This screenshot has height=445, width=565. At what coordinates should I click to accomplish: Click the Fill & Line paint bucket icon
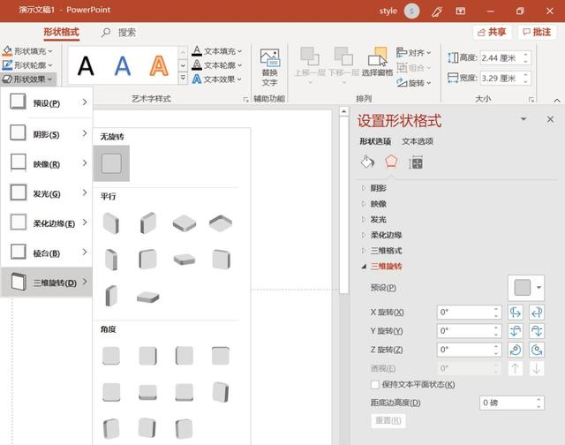click(368, 162)
